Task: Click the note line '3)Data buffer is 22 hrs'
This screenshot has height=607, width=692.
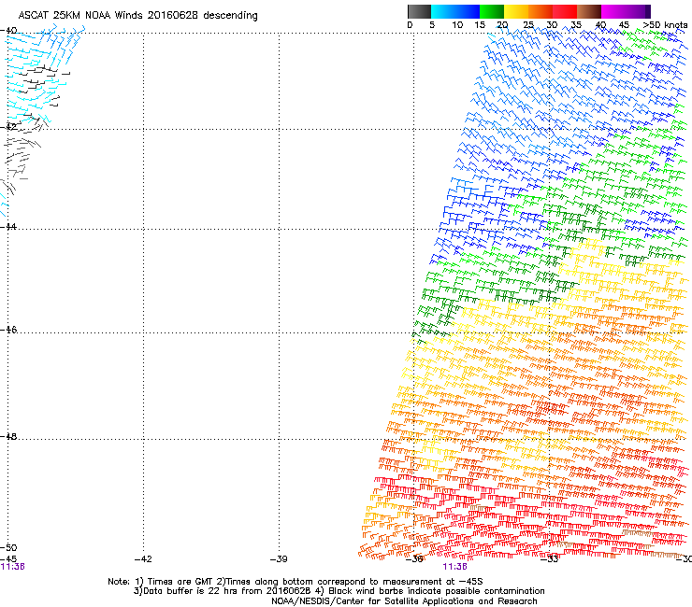Action: 339,591
